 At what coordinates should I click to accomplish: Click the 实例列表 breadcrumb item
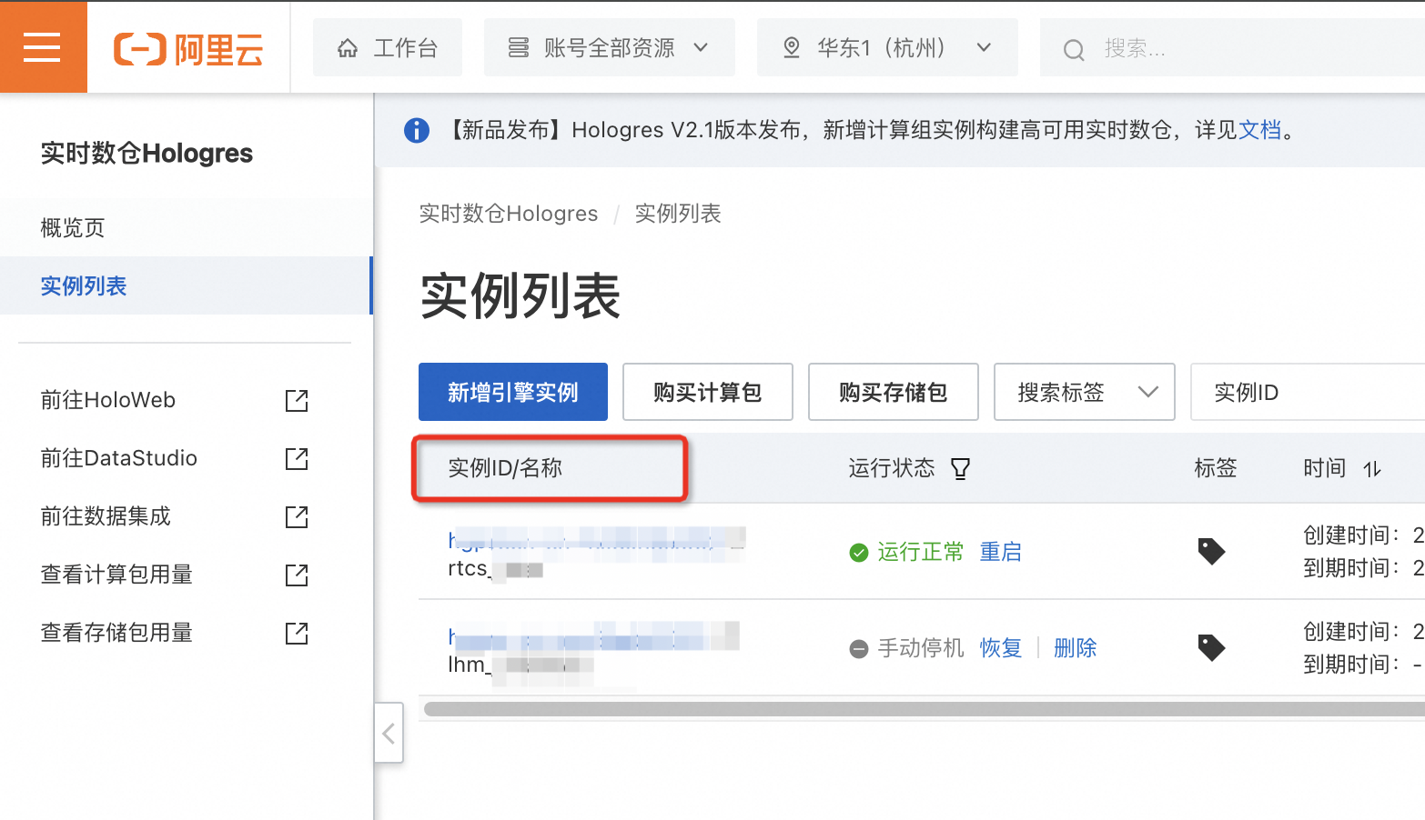[678, 214]
